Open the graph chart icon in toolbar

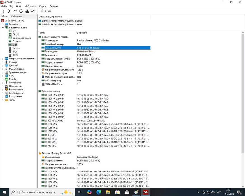pyautogui.click(x=33, y=11)
